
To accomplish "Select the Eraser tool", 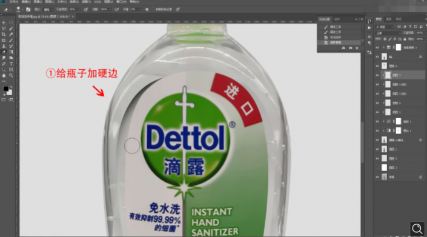I will click(x=4, y=52).
